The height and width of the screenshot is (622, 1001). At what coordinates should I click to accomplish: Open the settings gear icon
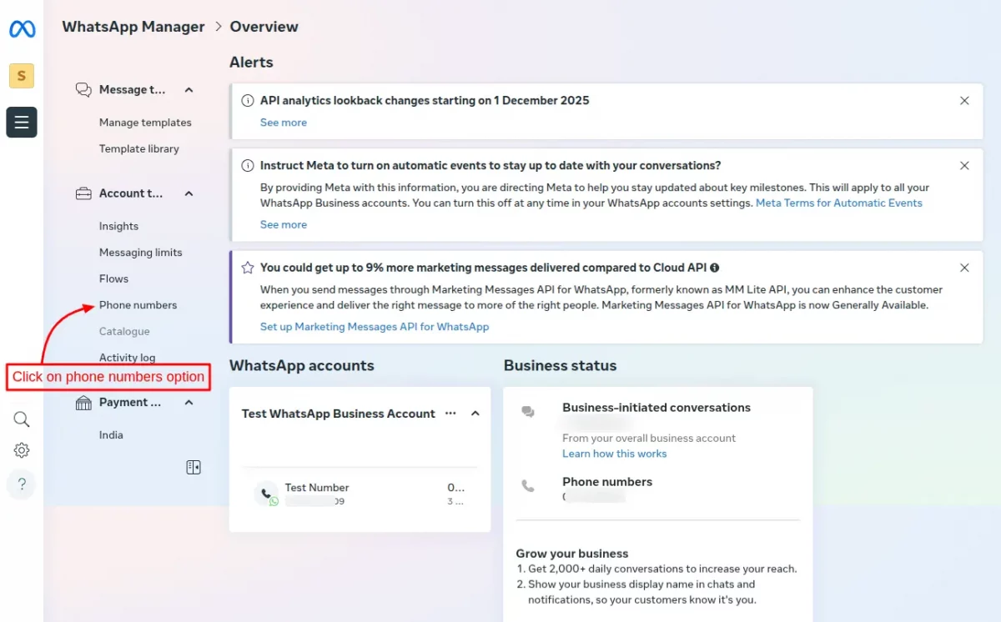(22, 451)
